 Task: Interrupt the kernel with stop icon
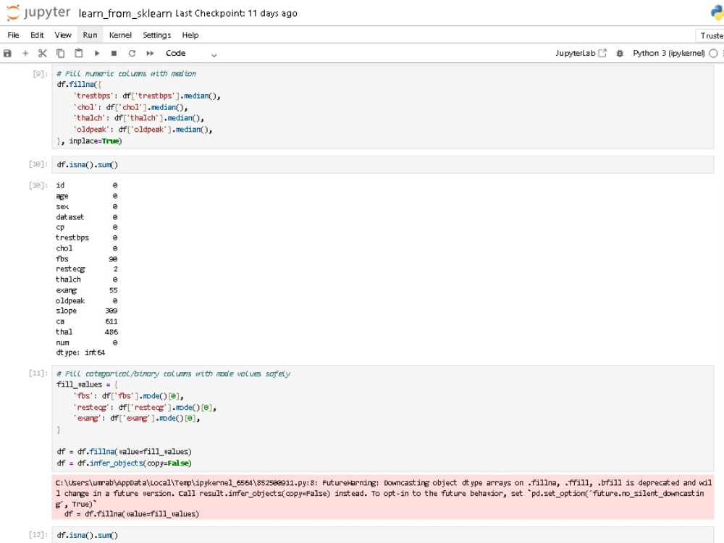[114, 54]
